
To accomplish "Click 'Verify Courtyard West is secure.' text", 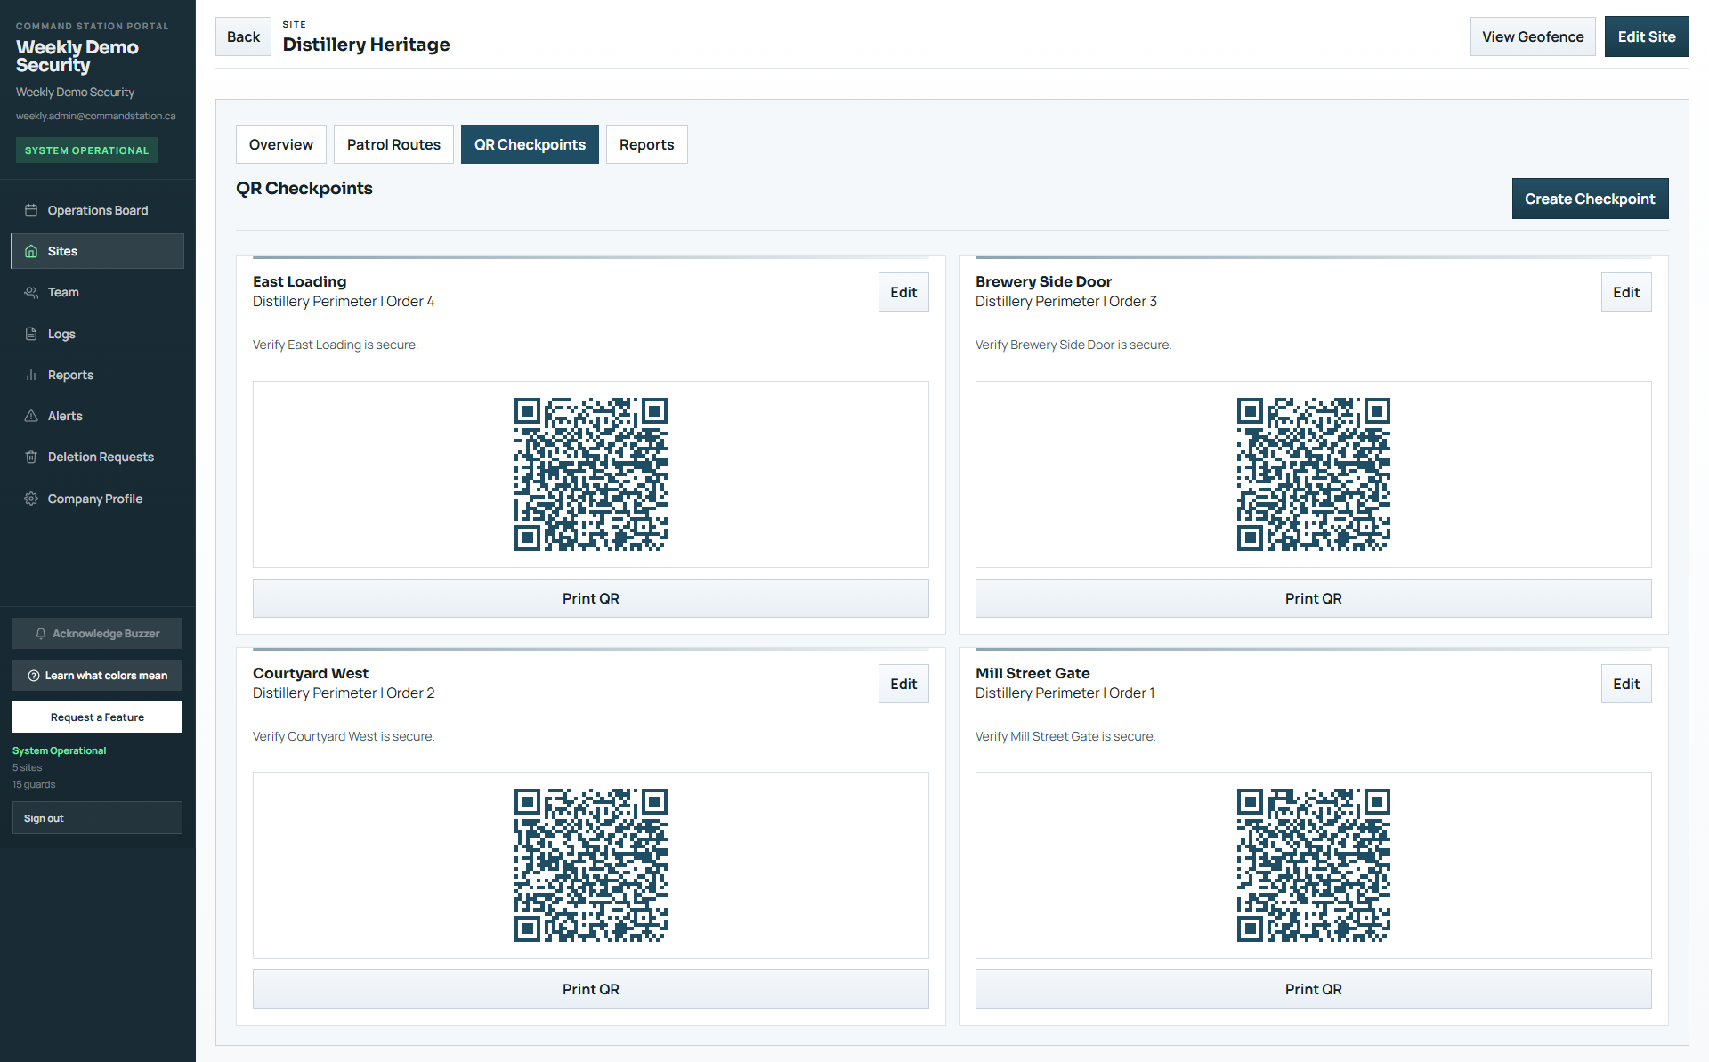I will [x=344, y=736].
